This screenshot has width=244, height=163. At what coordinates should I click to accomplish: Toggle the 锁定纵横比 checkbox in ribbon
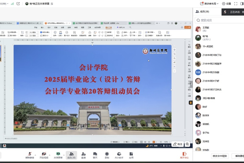click(42, 32)
